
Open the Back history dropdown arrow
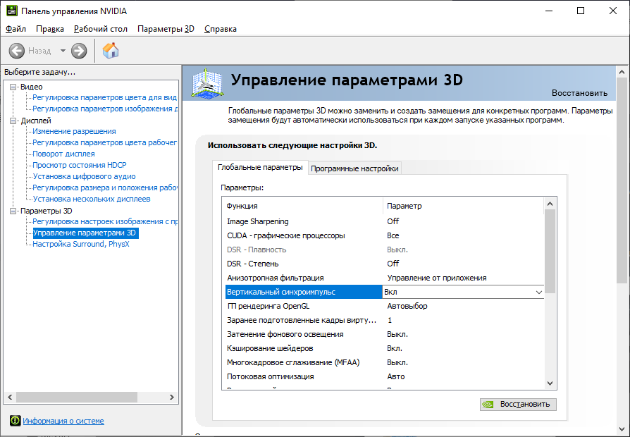point(63,51)
